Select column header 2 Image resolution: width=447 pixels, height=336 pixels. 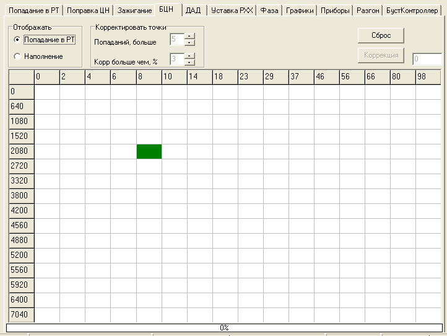(72, 77)
